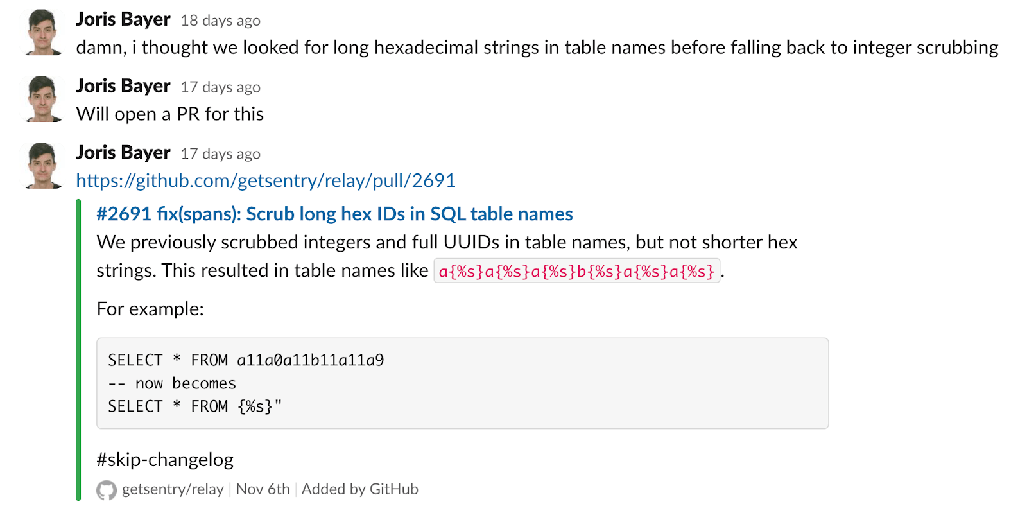1027x522 pixels.
Task: Click the '18 days ago' timestamp
Action: click(220, 20)
